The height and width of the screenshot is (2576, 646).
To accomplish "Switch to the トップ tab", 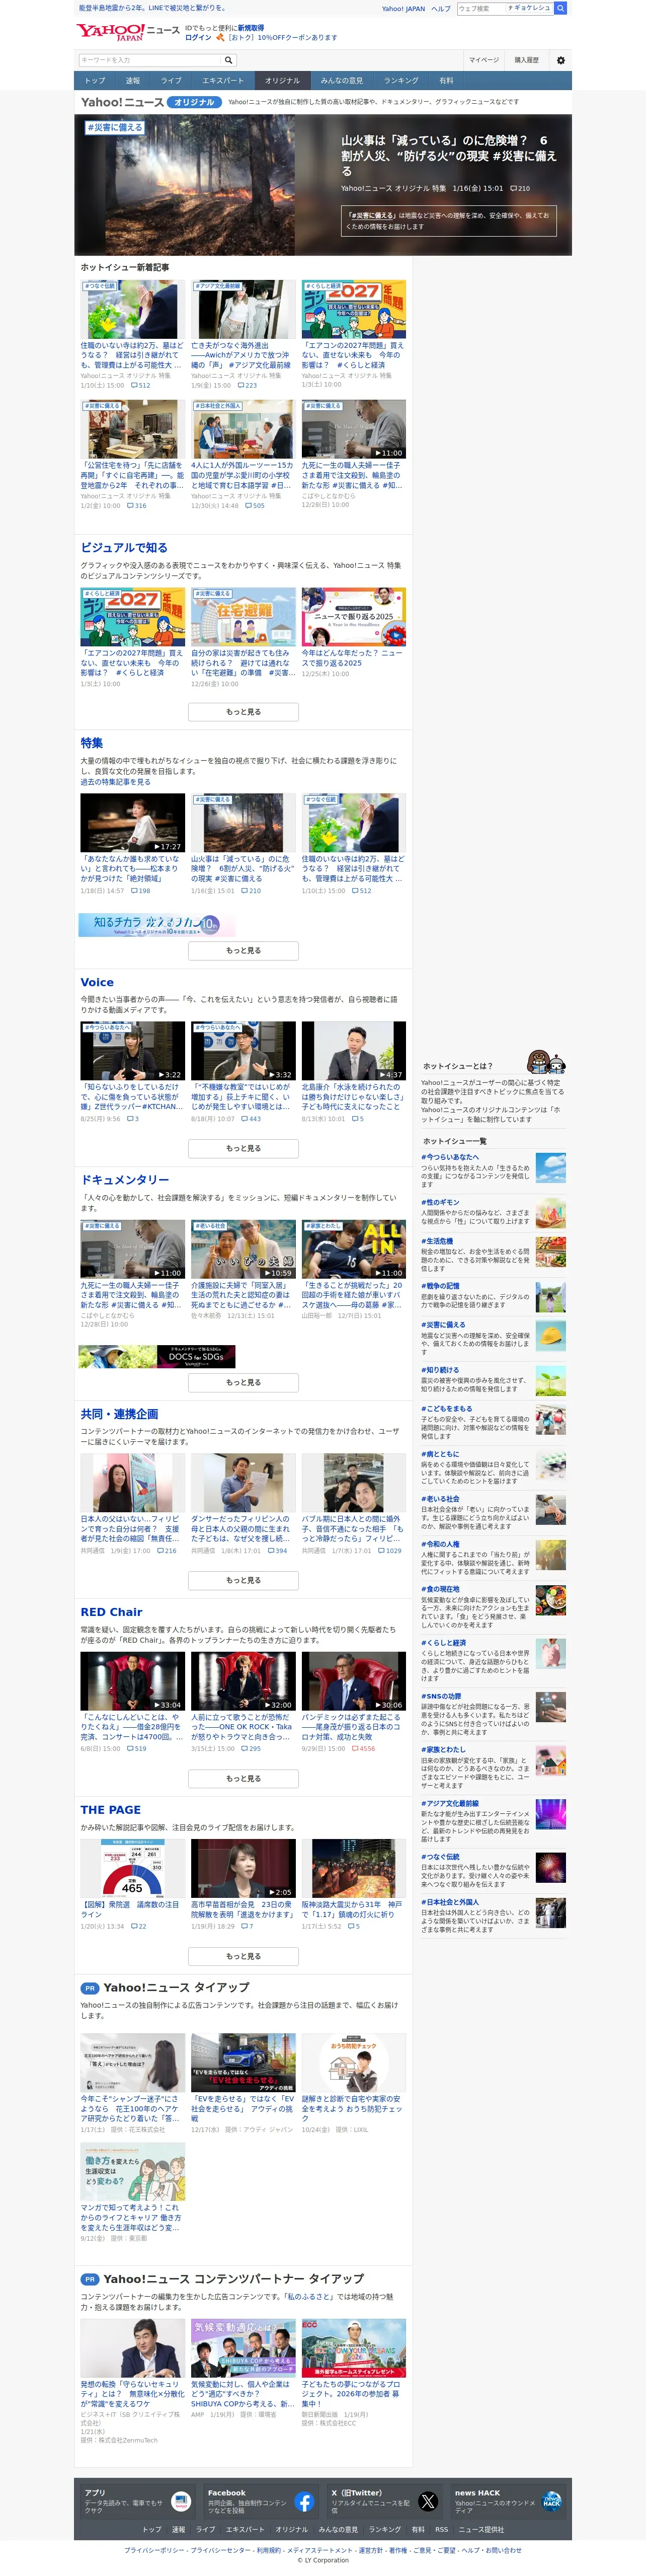I will (x=95, y=80).
